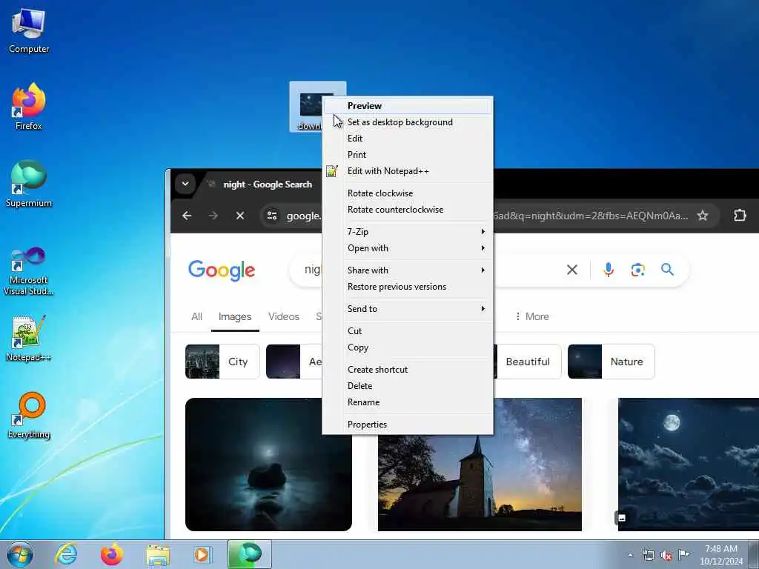Open the Computer desktop icon
The height and width of the screenshot is (569, 759).
29,31
